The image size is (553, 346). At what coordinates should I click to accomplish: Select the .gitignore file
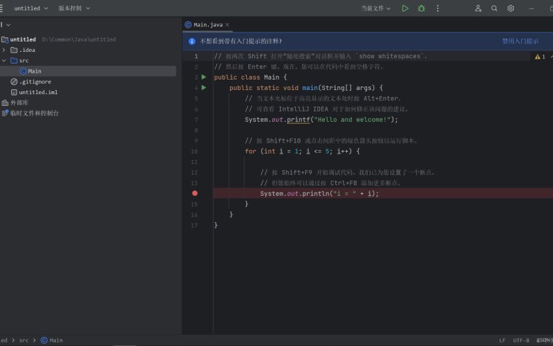click(35, 82)
